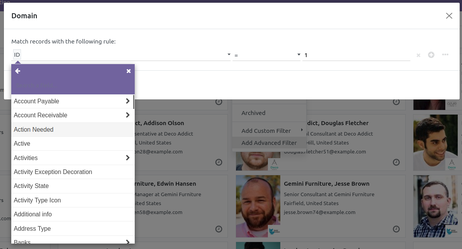This screenshot has width=462, height=249.
Task: Click the field search box in popover
Action: [x=73, y=85]
